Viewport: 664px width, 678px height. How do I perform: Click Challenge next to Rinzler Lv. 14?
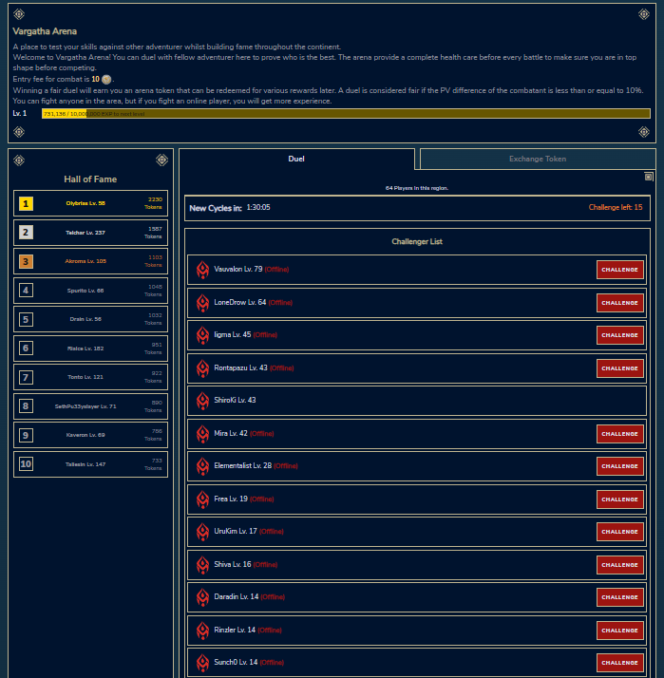[619, 631]
